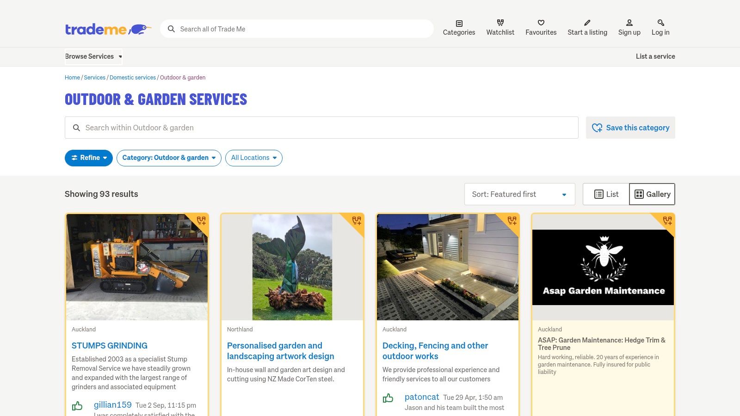Screen dimensions: 740x416
Task: Click Save this category
Action: (x=630, y=128)
